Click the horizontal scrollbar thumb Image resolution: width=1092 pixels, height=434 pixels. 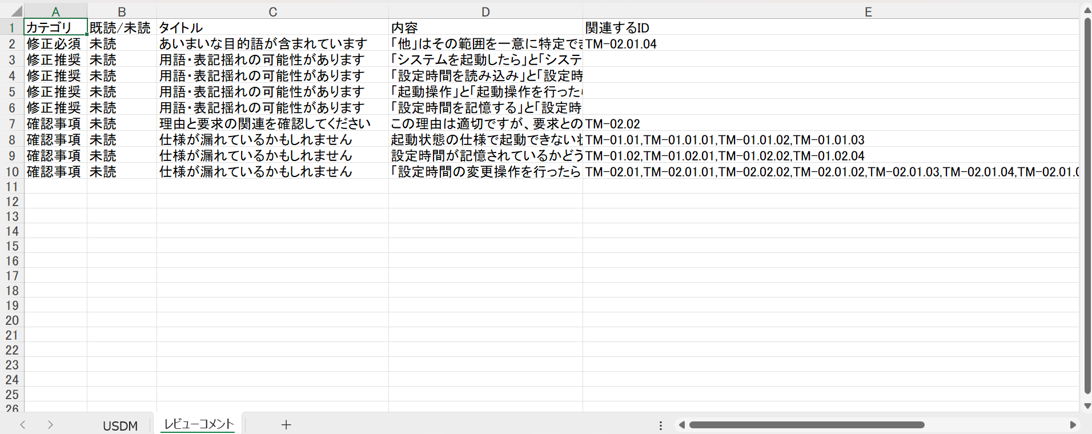(x=806, y=425)
